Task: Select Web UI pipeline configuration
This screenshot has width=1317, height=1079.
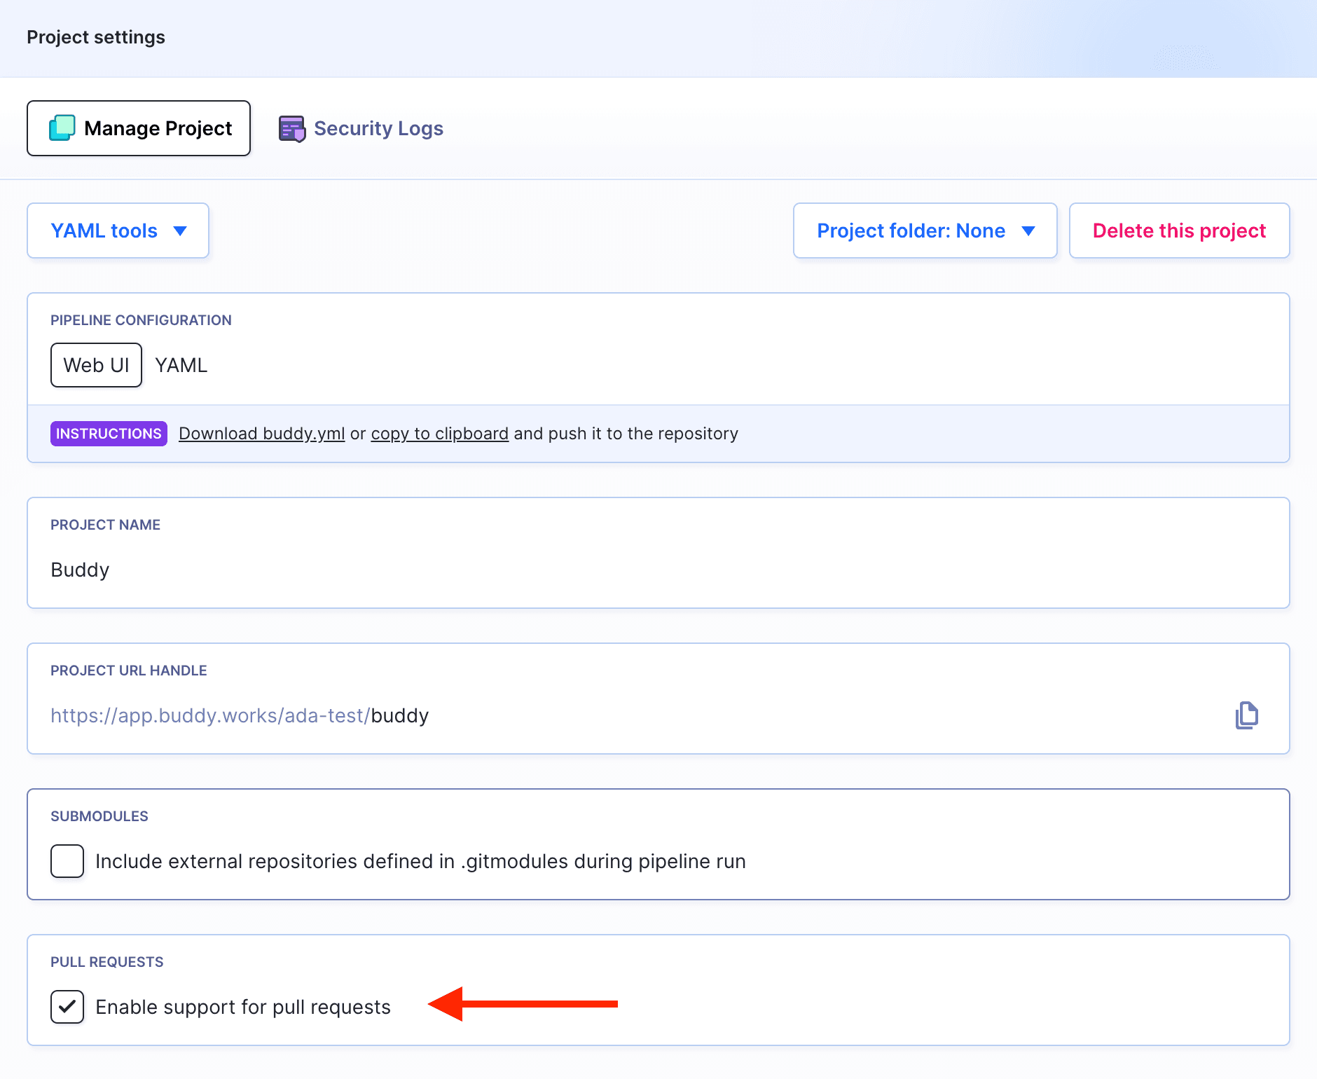Action: click(x=96, y=364)
